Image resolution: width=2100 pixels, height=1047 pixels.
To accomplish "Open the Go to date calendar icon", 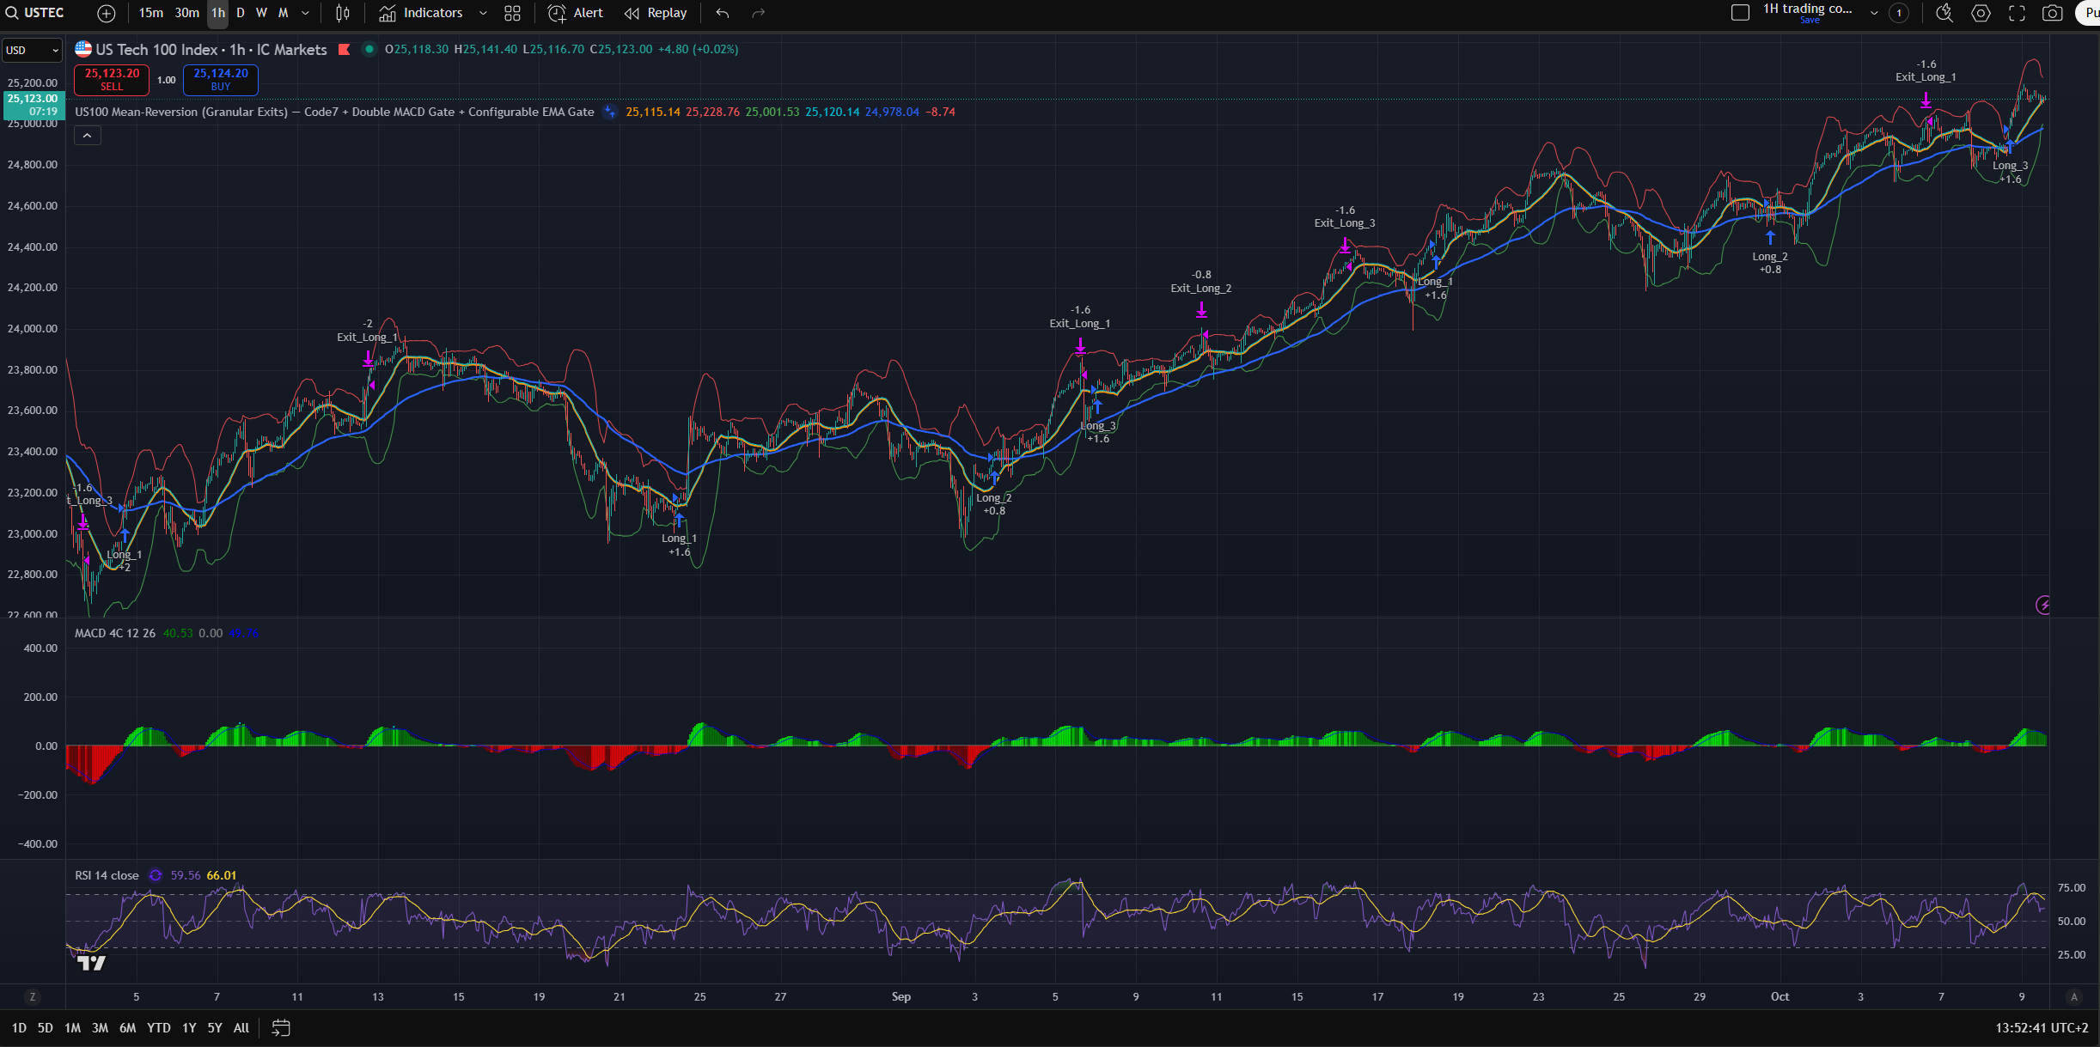I will pyautogui.click(x=281, y=1027).
